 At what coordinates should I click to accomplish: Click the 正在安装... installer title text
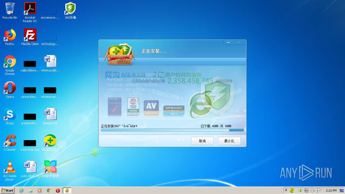pyautogui.click(x=154, y=51)
